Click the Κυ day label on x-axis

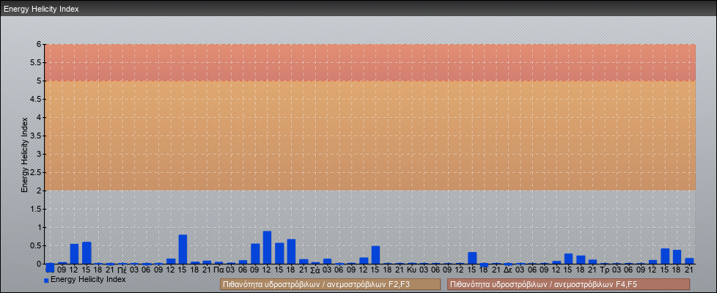(411, 270)
